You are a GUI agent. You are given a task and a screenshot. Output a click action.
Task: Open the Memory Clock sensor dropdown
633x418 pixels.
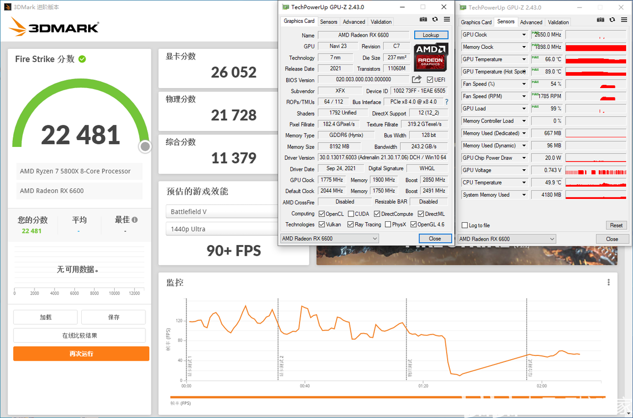(x=524, y=47)
